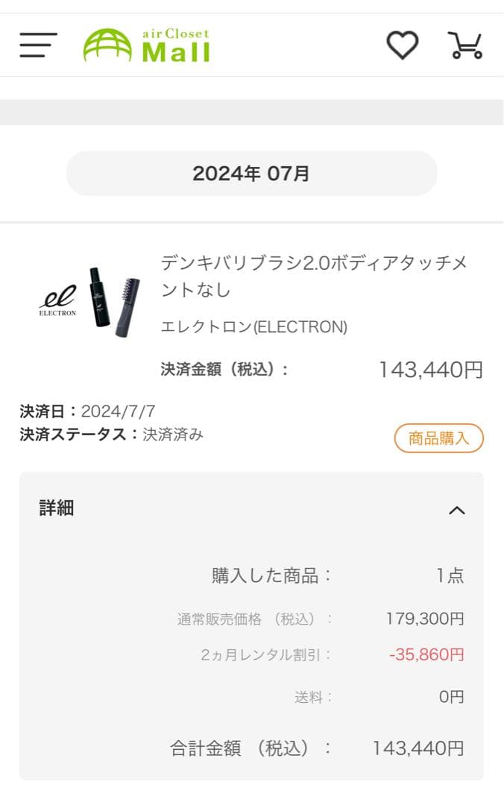Click the 商品購入 button

point(439,439)
